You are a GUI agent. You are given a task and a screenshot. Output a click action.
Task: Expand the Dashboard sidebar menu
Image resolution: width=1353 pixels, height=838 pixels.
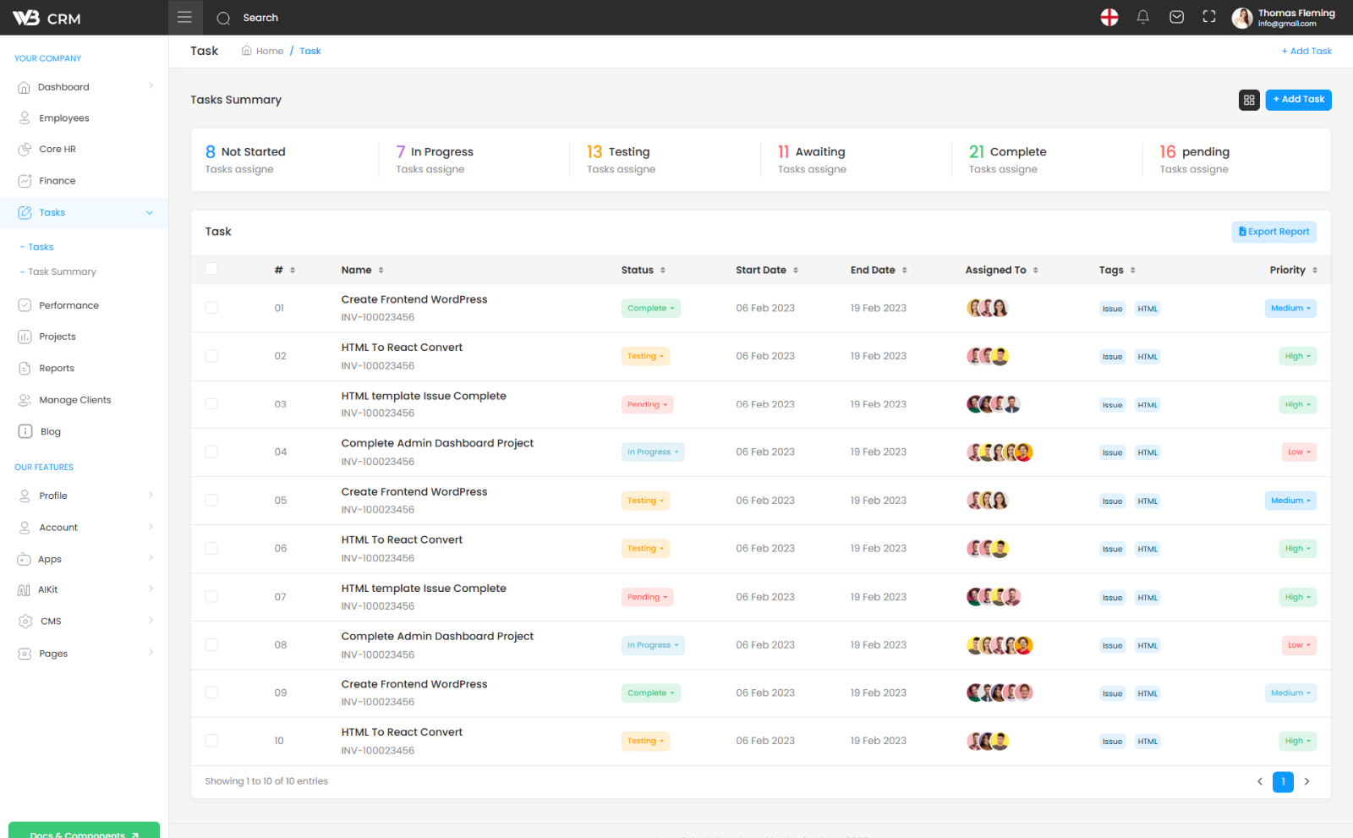tap(85, 87)
